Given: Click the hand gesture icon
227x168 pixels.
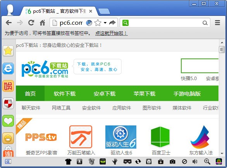Looking at the screenshot, I should coord(115,161).
